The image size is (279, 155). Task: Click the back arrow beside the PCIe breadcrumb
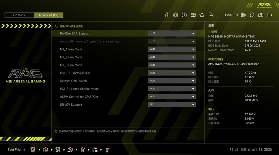(x=56, y=26)
